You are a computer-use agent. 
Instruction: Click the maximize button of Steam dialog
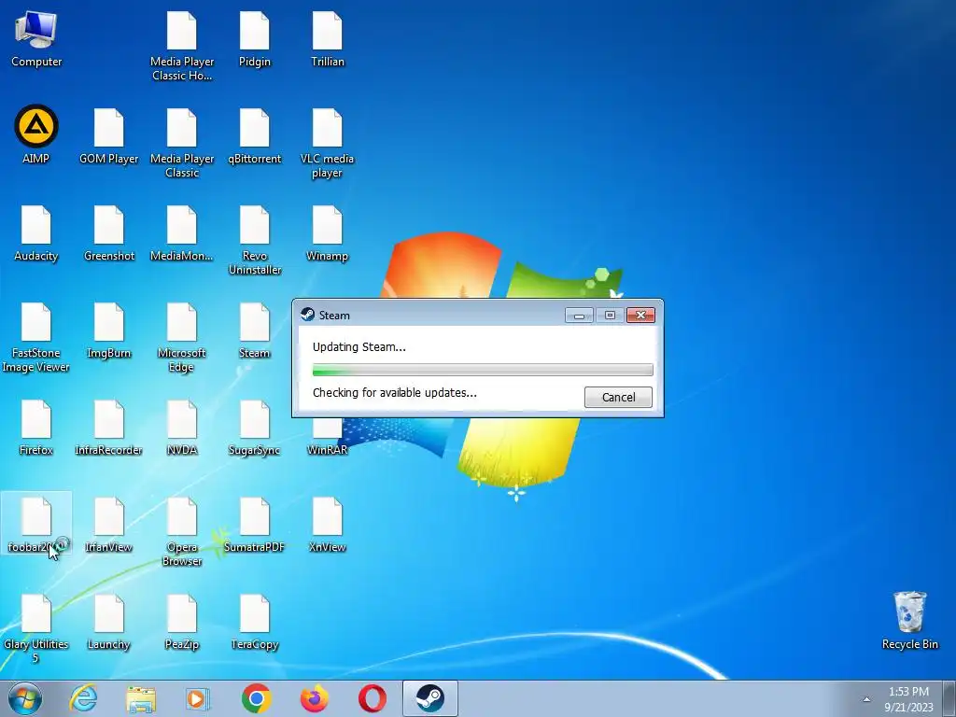610,316
